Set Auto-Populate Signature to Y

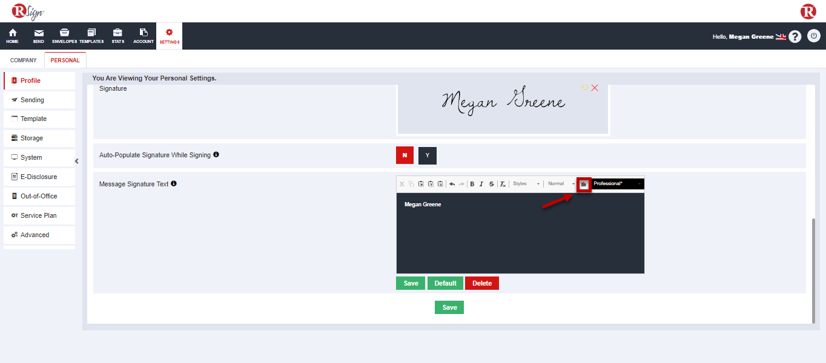point(428,155)
